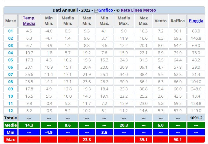Image resolution: width=208 pixels, height=144 pixels.
Task: Go to month 10 data
Action: point(10,96)
